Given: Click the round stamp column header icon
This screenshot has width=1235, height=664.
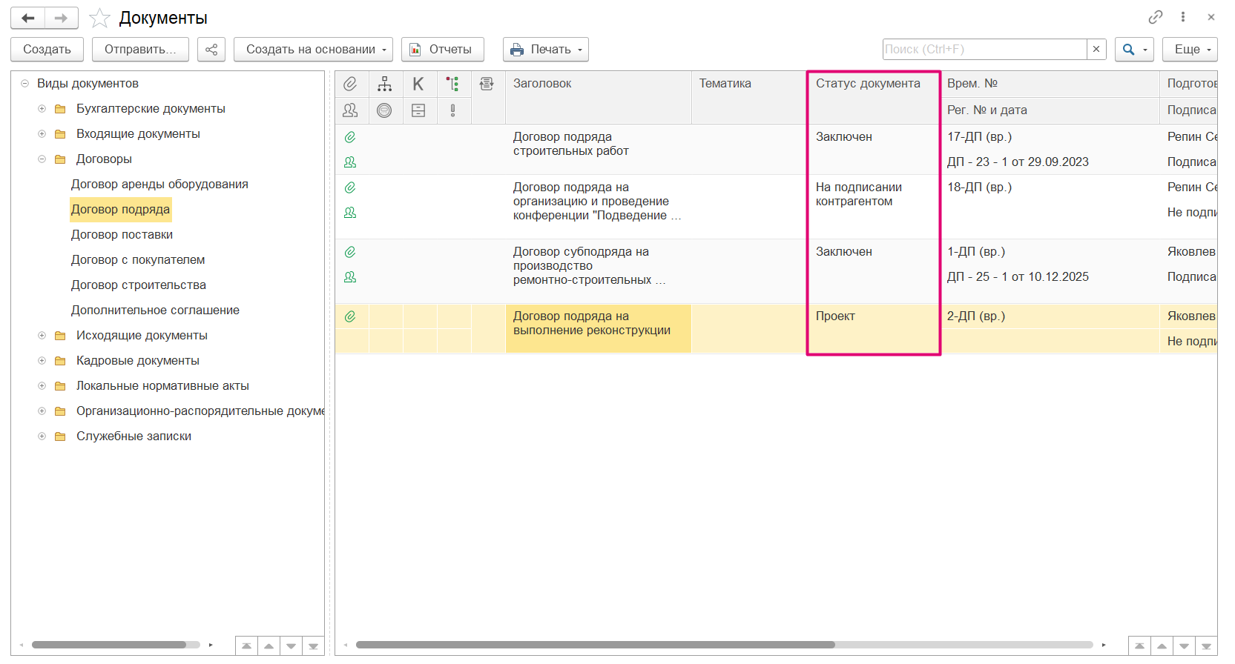Looking at the screenshot, I should [384, 110].
